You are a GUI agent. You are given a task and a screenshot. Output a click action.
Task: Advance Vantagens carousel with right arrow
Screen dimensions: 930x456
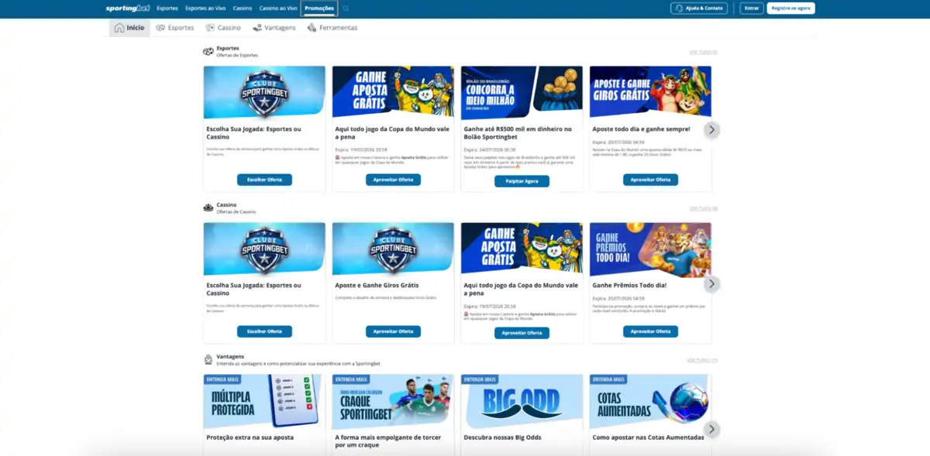click(711, 429)
